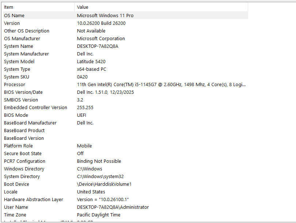
Task: Select the System Manufacturer label
Action: (x=26, y=54)
